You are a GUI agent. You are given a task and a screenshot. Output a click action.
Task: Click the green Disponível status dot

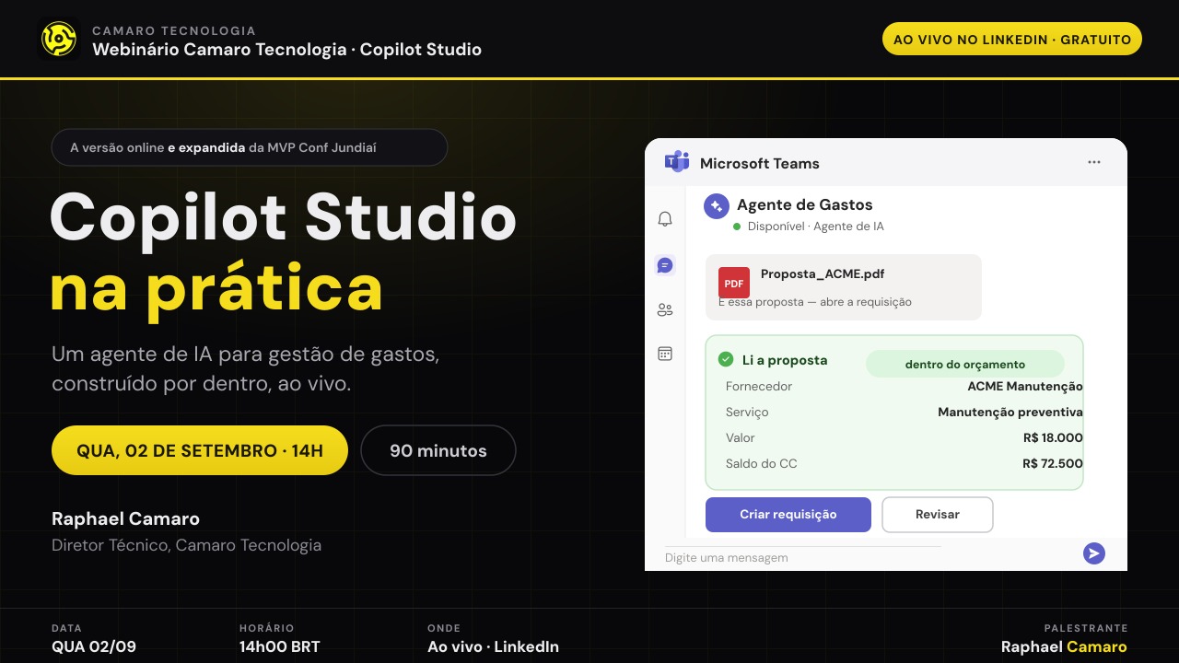pos(737,227)
